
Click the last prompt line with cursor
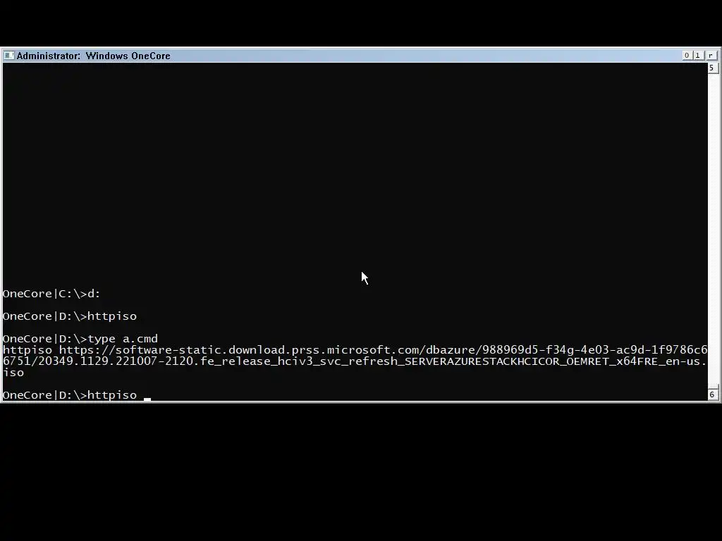point(76,394)
